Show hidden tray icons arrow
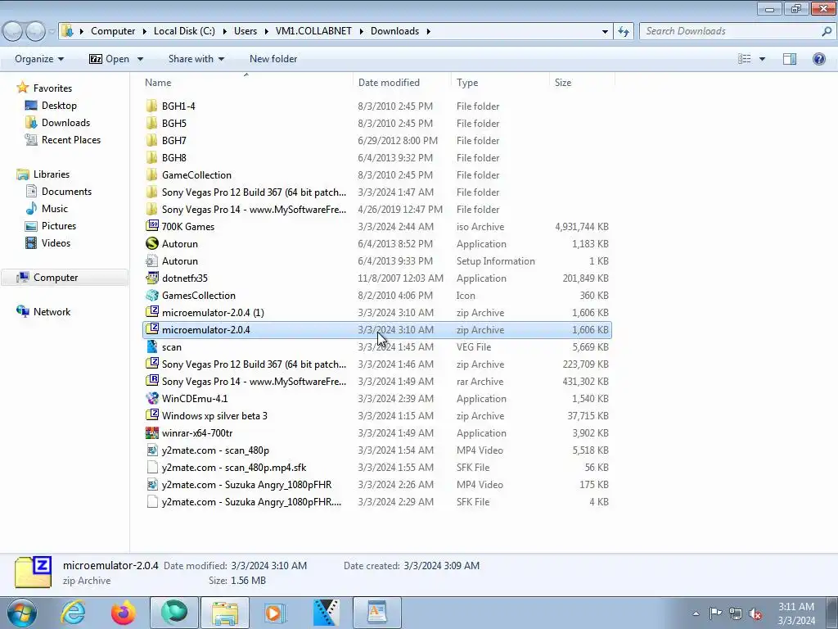Viewport: 838px width, 629px height. (x=696, y=613)
